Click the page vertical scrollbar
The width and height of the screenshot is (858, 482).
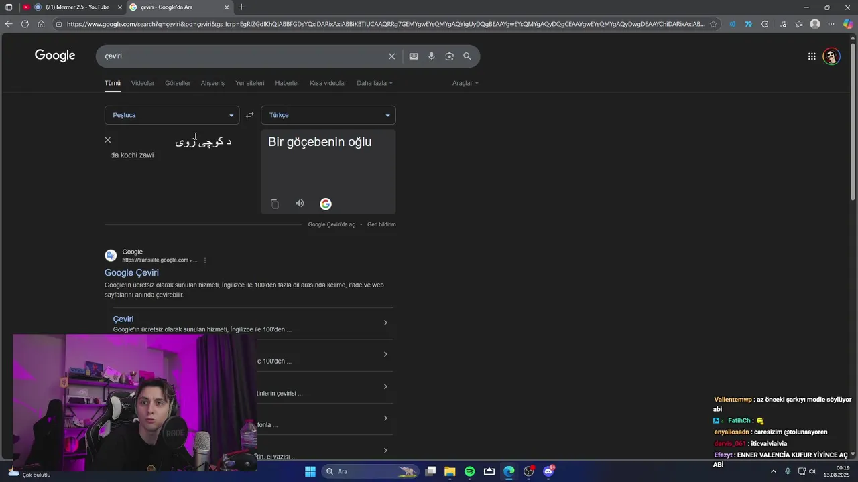pyautogui.click(x=853, y=120)
